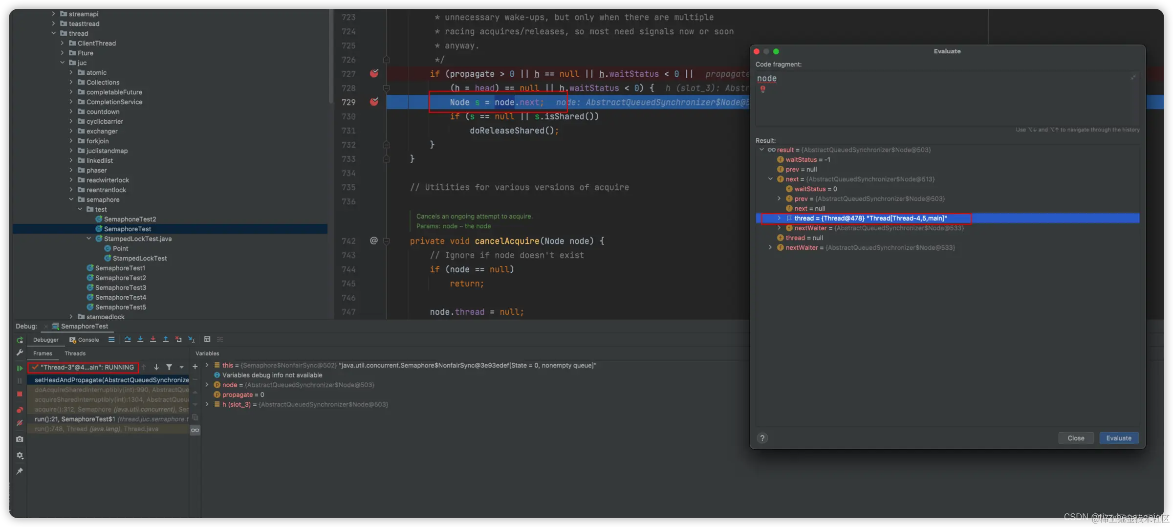The image size is (1173, 527).
Task: Click the frames filter funnel icon
Action: pos(169,367)
